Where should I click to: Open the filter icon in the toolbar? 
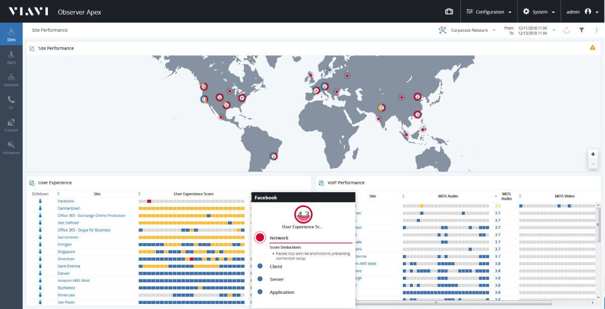pyautogui.click(x=581, y=30)
